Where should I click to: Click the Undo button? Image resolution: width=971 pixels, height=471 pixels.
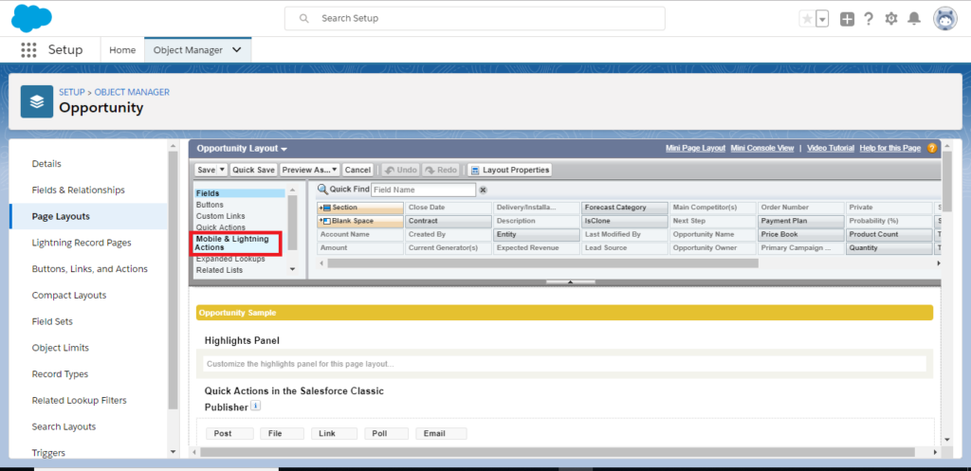(x=401, y=170)
